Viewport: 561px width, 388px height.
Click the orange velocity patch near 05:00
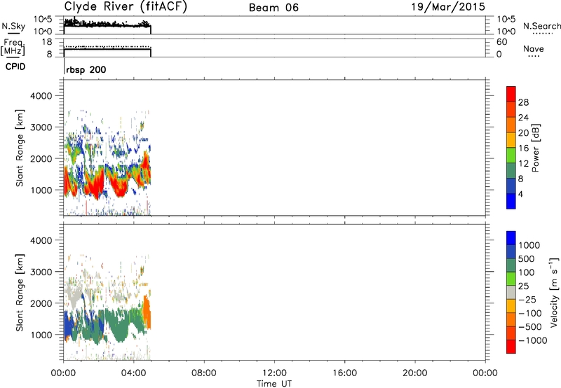[147, 312]
